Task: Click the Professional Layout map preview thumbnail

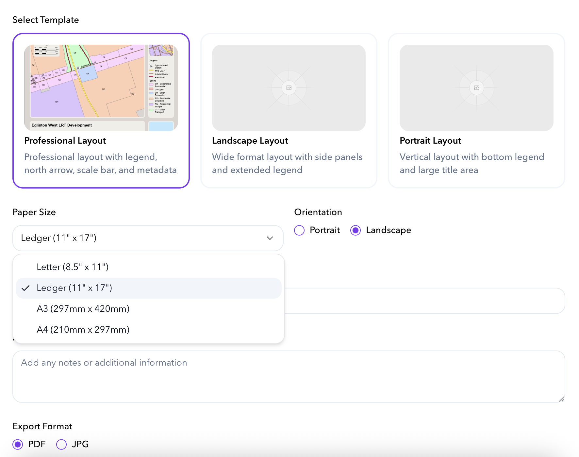Action: pyautogui.click(x=101, y=87)
